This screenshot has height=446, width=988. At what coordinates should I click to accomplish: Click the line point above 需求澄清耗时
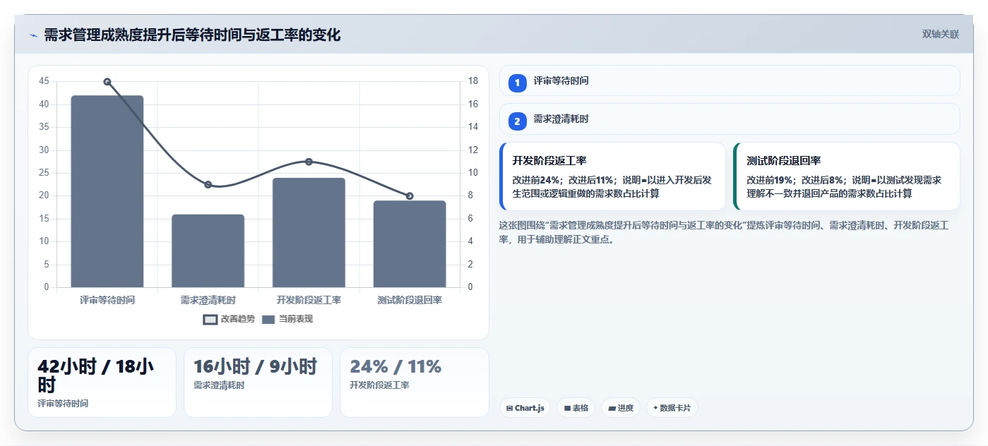(208, 185)
